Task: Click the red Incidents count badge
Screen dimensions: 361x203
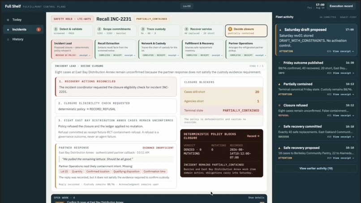Action: point(39,30)
